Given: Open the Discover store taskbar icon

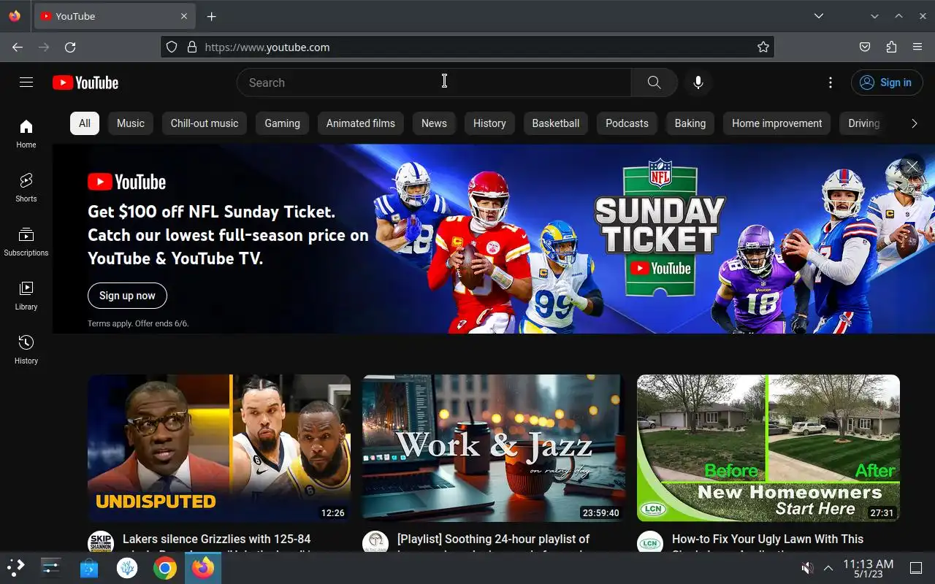Looking at the screenshot, I should tap(89, 567).
